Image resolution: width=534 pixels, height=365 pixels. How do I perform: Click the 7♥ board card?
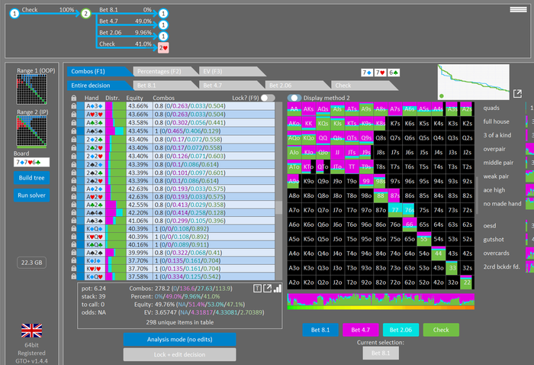[x=380, y=73]
